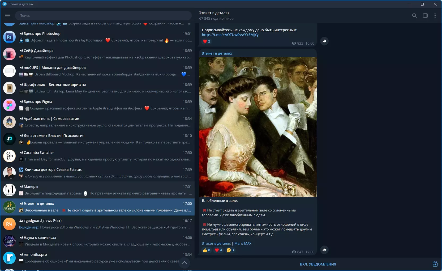Open the hamburger main menu

(x=8, y=15)
